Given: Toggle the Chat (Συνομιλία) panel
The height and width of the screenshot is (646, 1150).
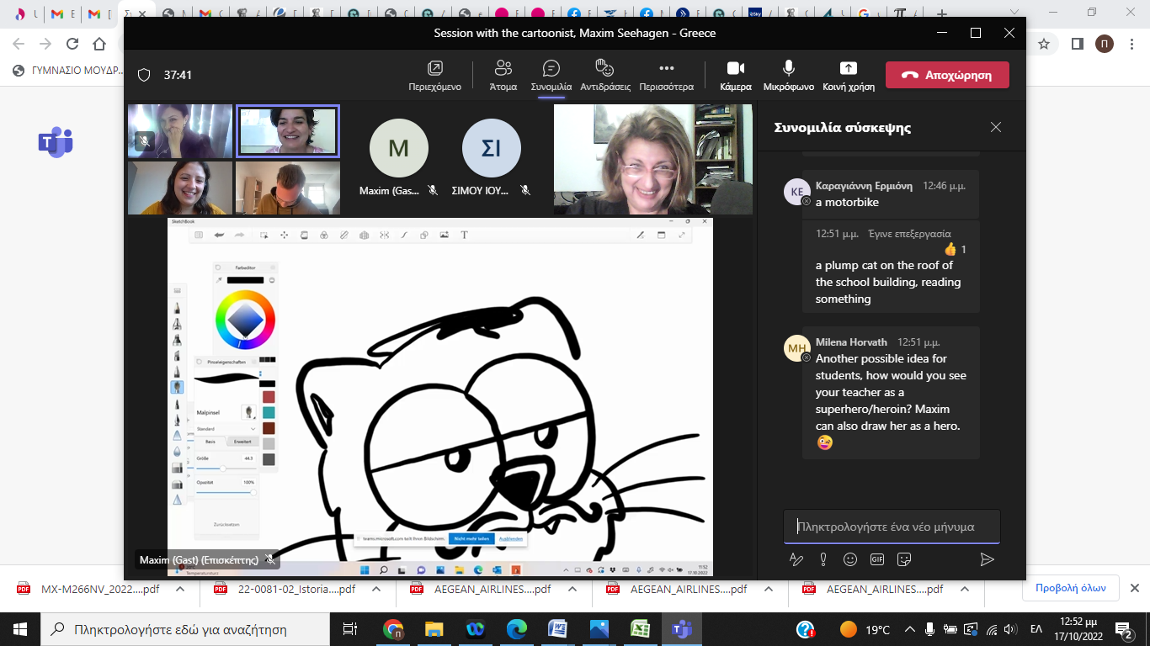Looking at the screenshot, I should [551, 75].
